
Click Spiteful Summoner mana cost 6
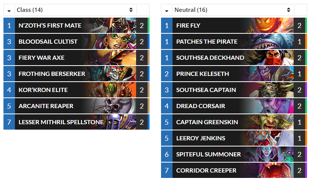pyautogui.click(x=167, y=155)
